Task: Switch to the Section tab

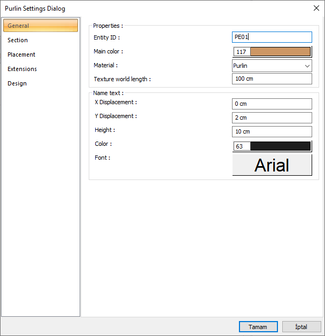Action: pyautogui.click(x=40, y=40)
